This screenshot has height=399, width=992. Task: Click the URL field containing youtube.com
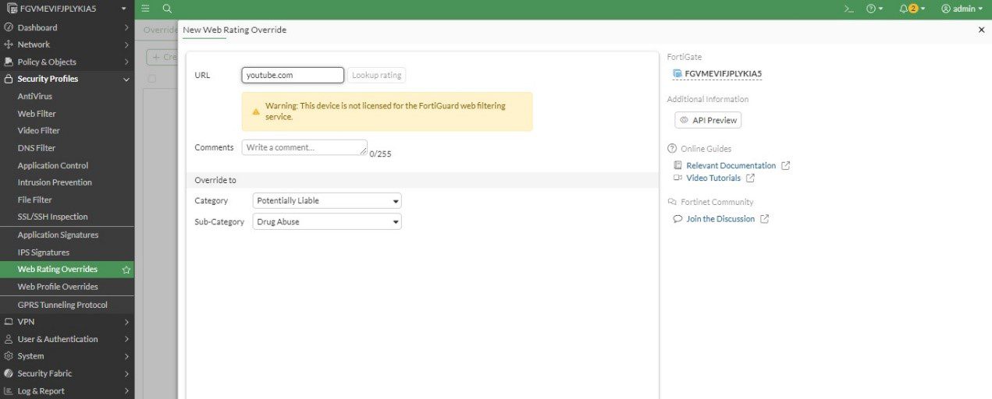point(293,75)
